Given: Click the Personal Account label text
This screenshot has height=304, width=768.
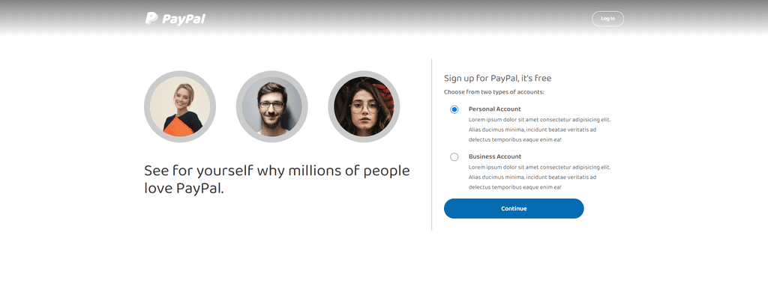Looking at the screenshot, I should 495,109.
